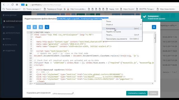Collapse the head fold at line 3

pyautogui.click(x=32, y=37)
